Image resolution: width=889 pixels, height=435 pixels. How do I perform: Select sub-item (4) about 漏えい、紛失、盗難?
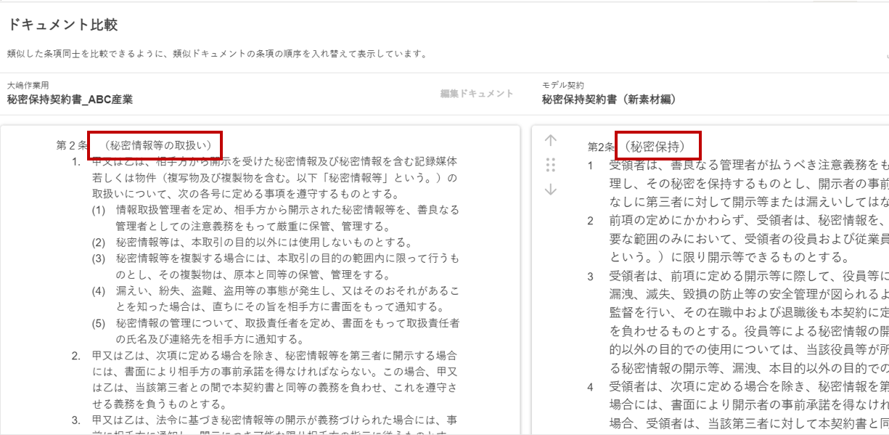tap(287, 298)
